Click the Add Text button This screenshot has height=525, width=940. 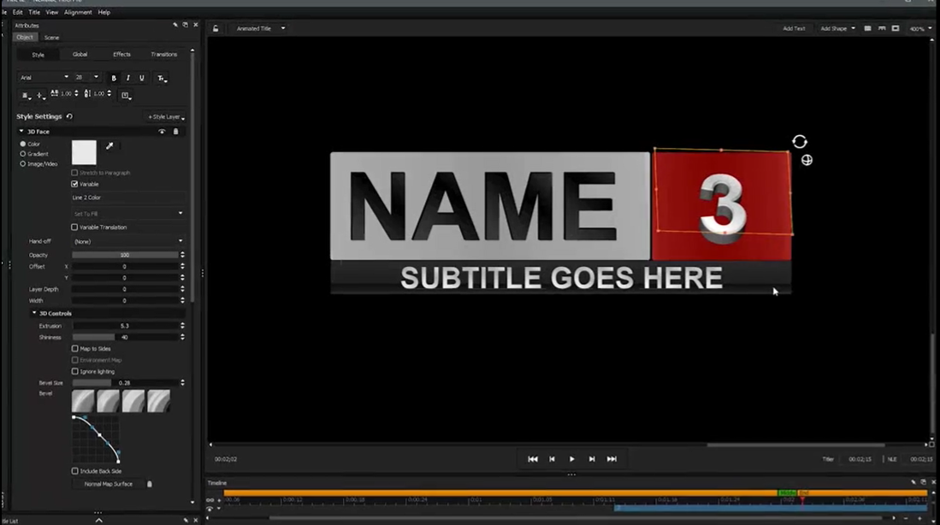pos(794,28)
